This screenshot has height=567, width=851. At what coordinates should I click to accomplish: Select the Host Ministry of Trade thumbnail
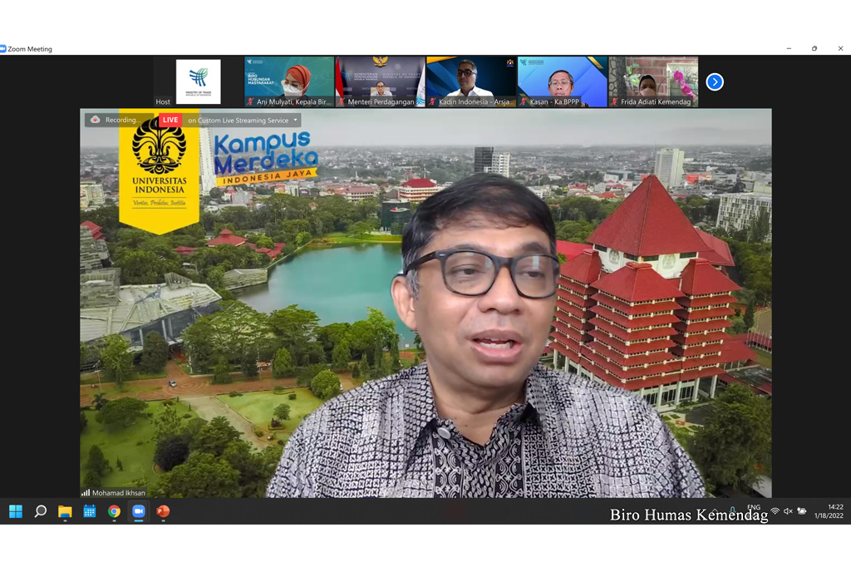click(x=199, y=81)
